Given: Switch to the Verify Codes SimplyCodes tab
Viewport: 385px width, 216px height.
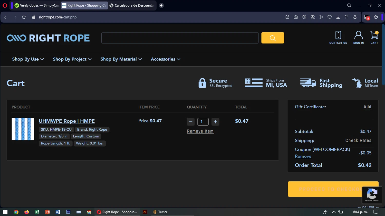Looking at the screenshot, I should pos(37,5).
